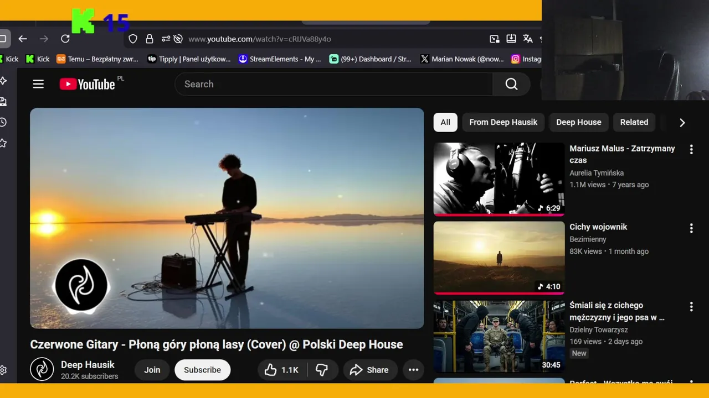The width and height of the screenshot is (709, 398).
Task: Open the Marian Nowak X bookmark
Action: (x=462, y=59)
